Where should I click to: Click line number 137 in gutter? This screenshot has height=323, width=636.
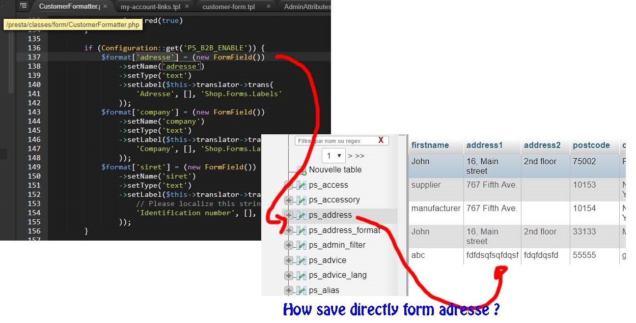click(35, 57)
